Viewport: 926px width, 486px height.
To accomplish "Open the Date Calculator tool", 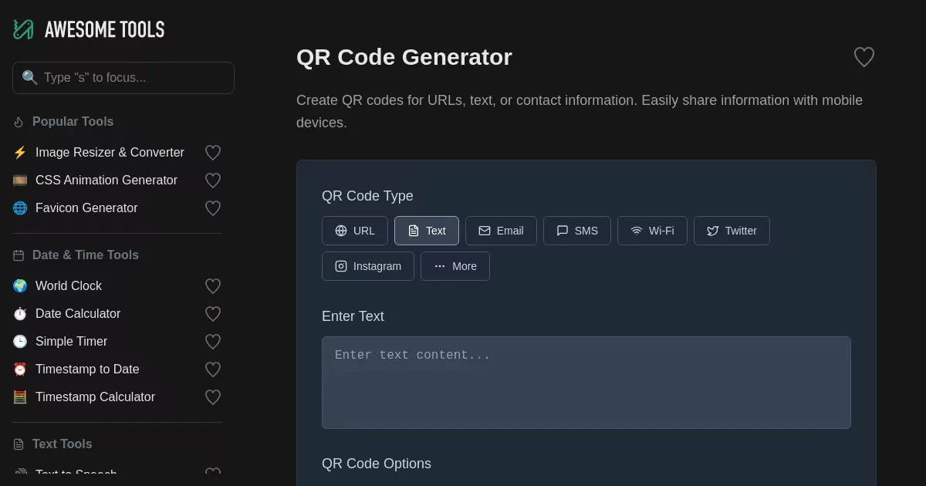I will tap(78, 314).
